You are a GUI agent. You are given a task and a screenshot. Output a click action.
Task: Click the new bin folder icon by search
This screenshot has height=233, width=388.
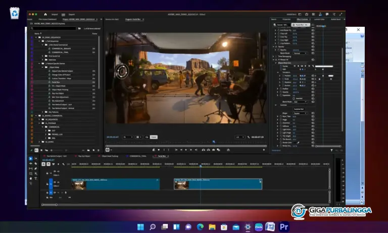click(79, 28)
